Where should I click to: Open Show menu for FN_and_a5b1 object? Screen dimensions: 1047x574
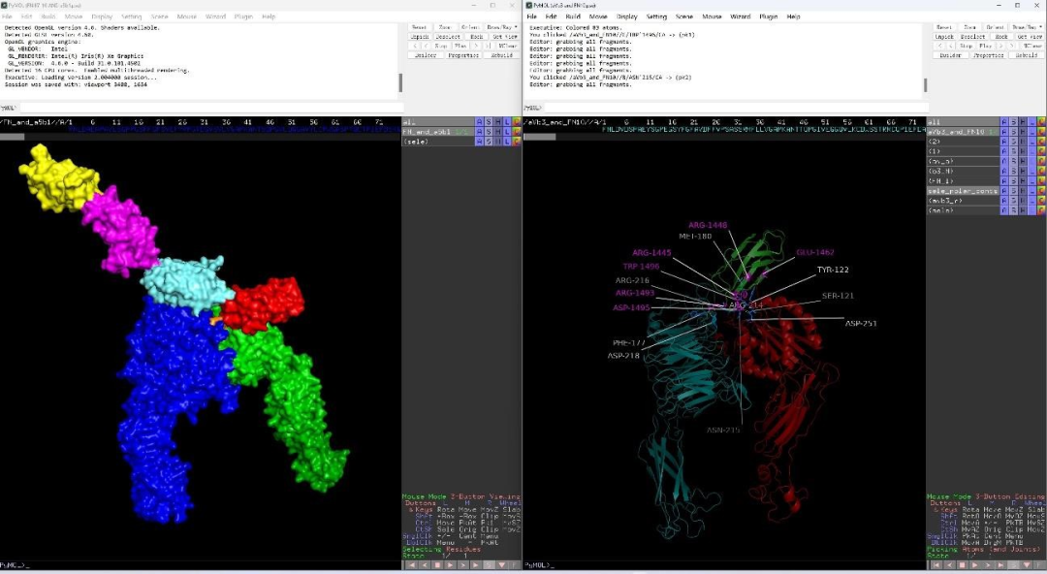point(489,132)
